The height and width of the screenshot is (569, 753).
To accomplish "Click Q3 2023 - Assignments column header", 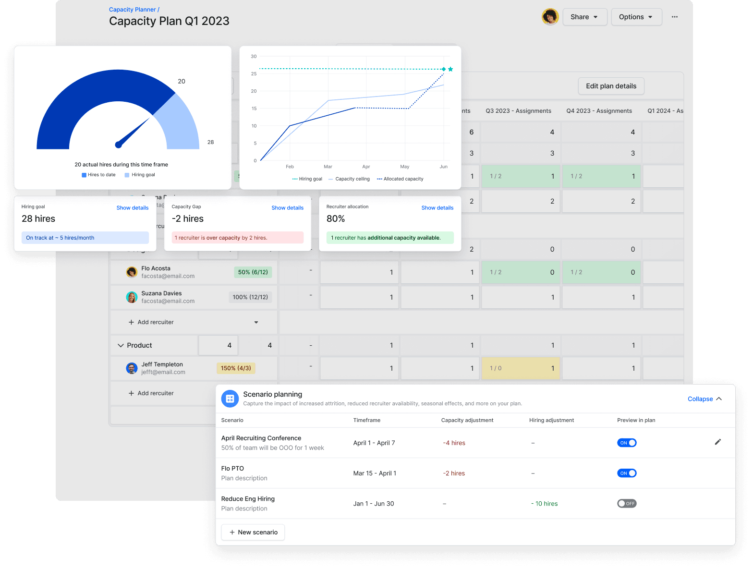I will (518, 111).
